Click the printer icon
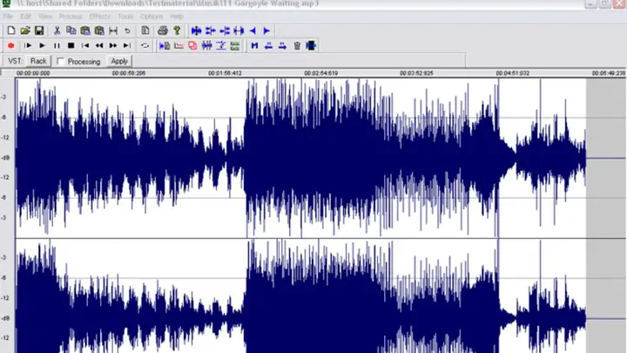 (162, 31)
